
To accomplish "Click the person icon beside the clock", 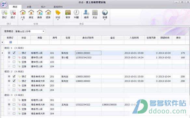I will (86, 13).
